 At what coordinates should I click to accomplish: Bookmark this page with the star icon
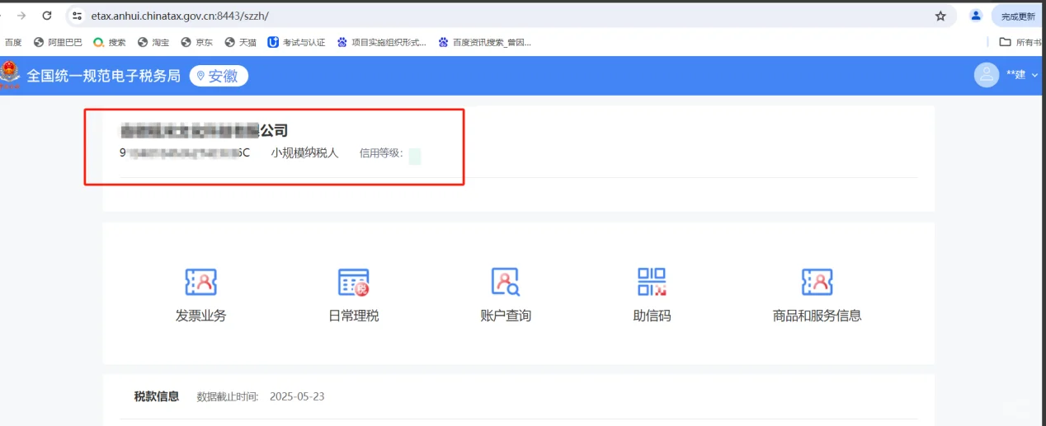coord(940,16)
